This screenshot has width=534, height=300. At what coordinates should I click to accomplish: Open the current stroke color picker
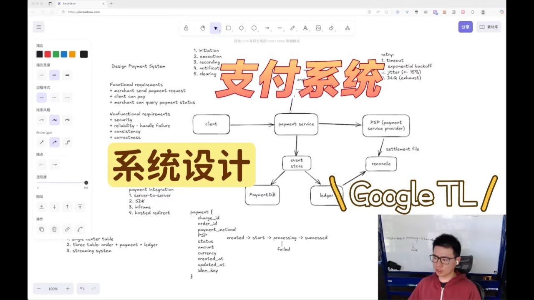click(x=84, y=54)
